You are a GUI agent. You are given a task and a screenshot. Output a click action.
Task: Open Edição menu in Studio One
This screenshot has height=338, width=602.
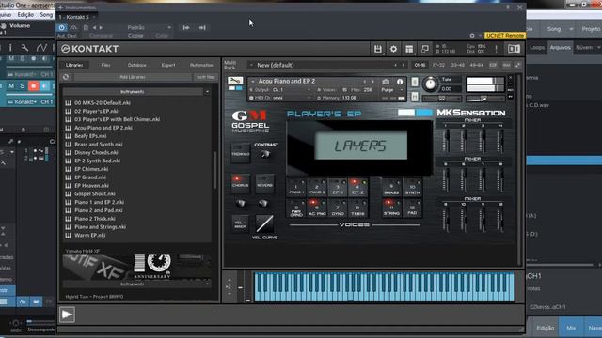(x=25, y=15)
